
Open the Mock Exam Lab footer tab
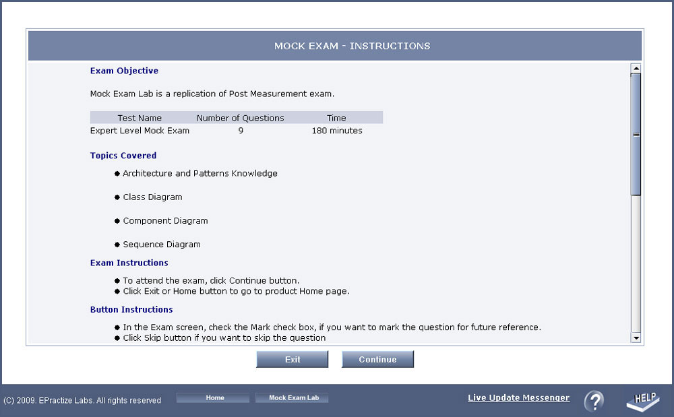point(293,398)
